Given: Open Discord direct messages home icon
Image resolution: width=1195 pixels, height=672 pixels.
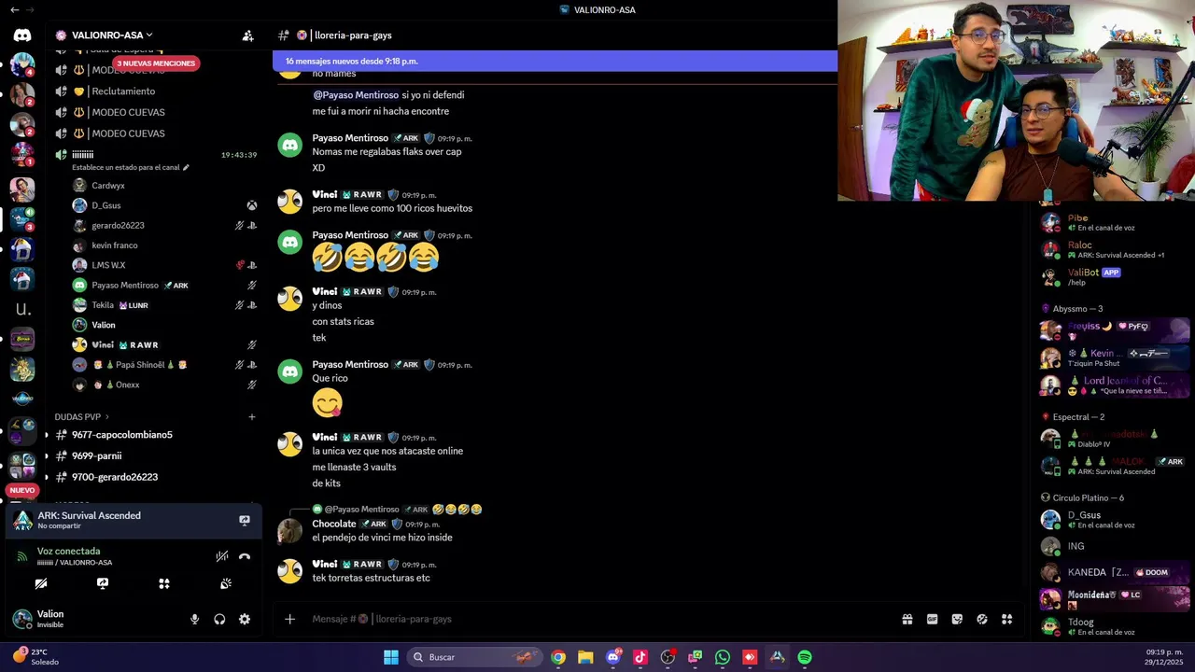Looking at the screenshot, I should (22, 35).
